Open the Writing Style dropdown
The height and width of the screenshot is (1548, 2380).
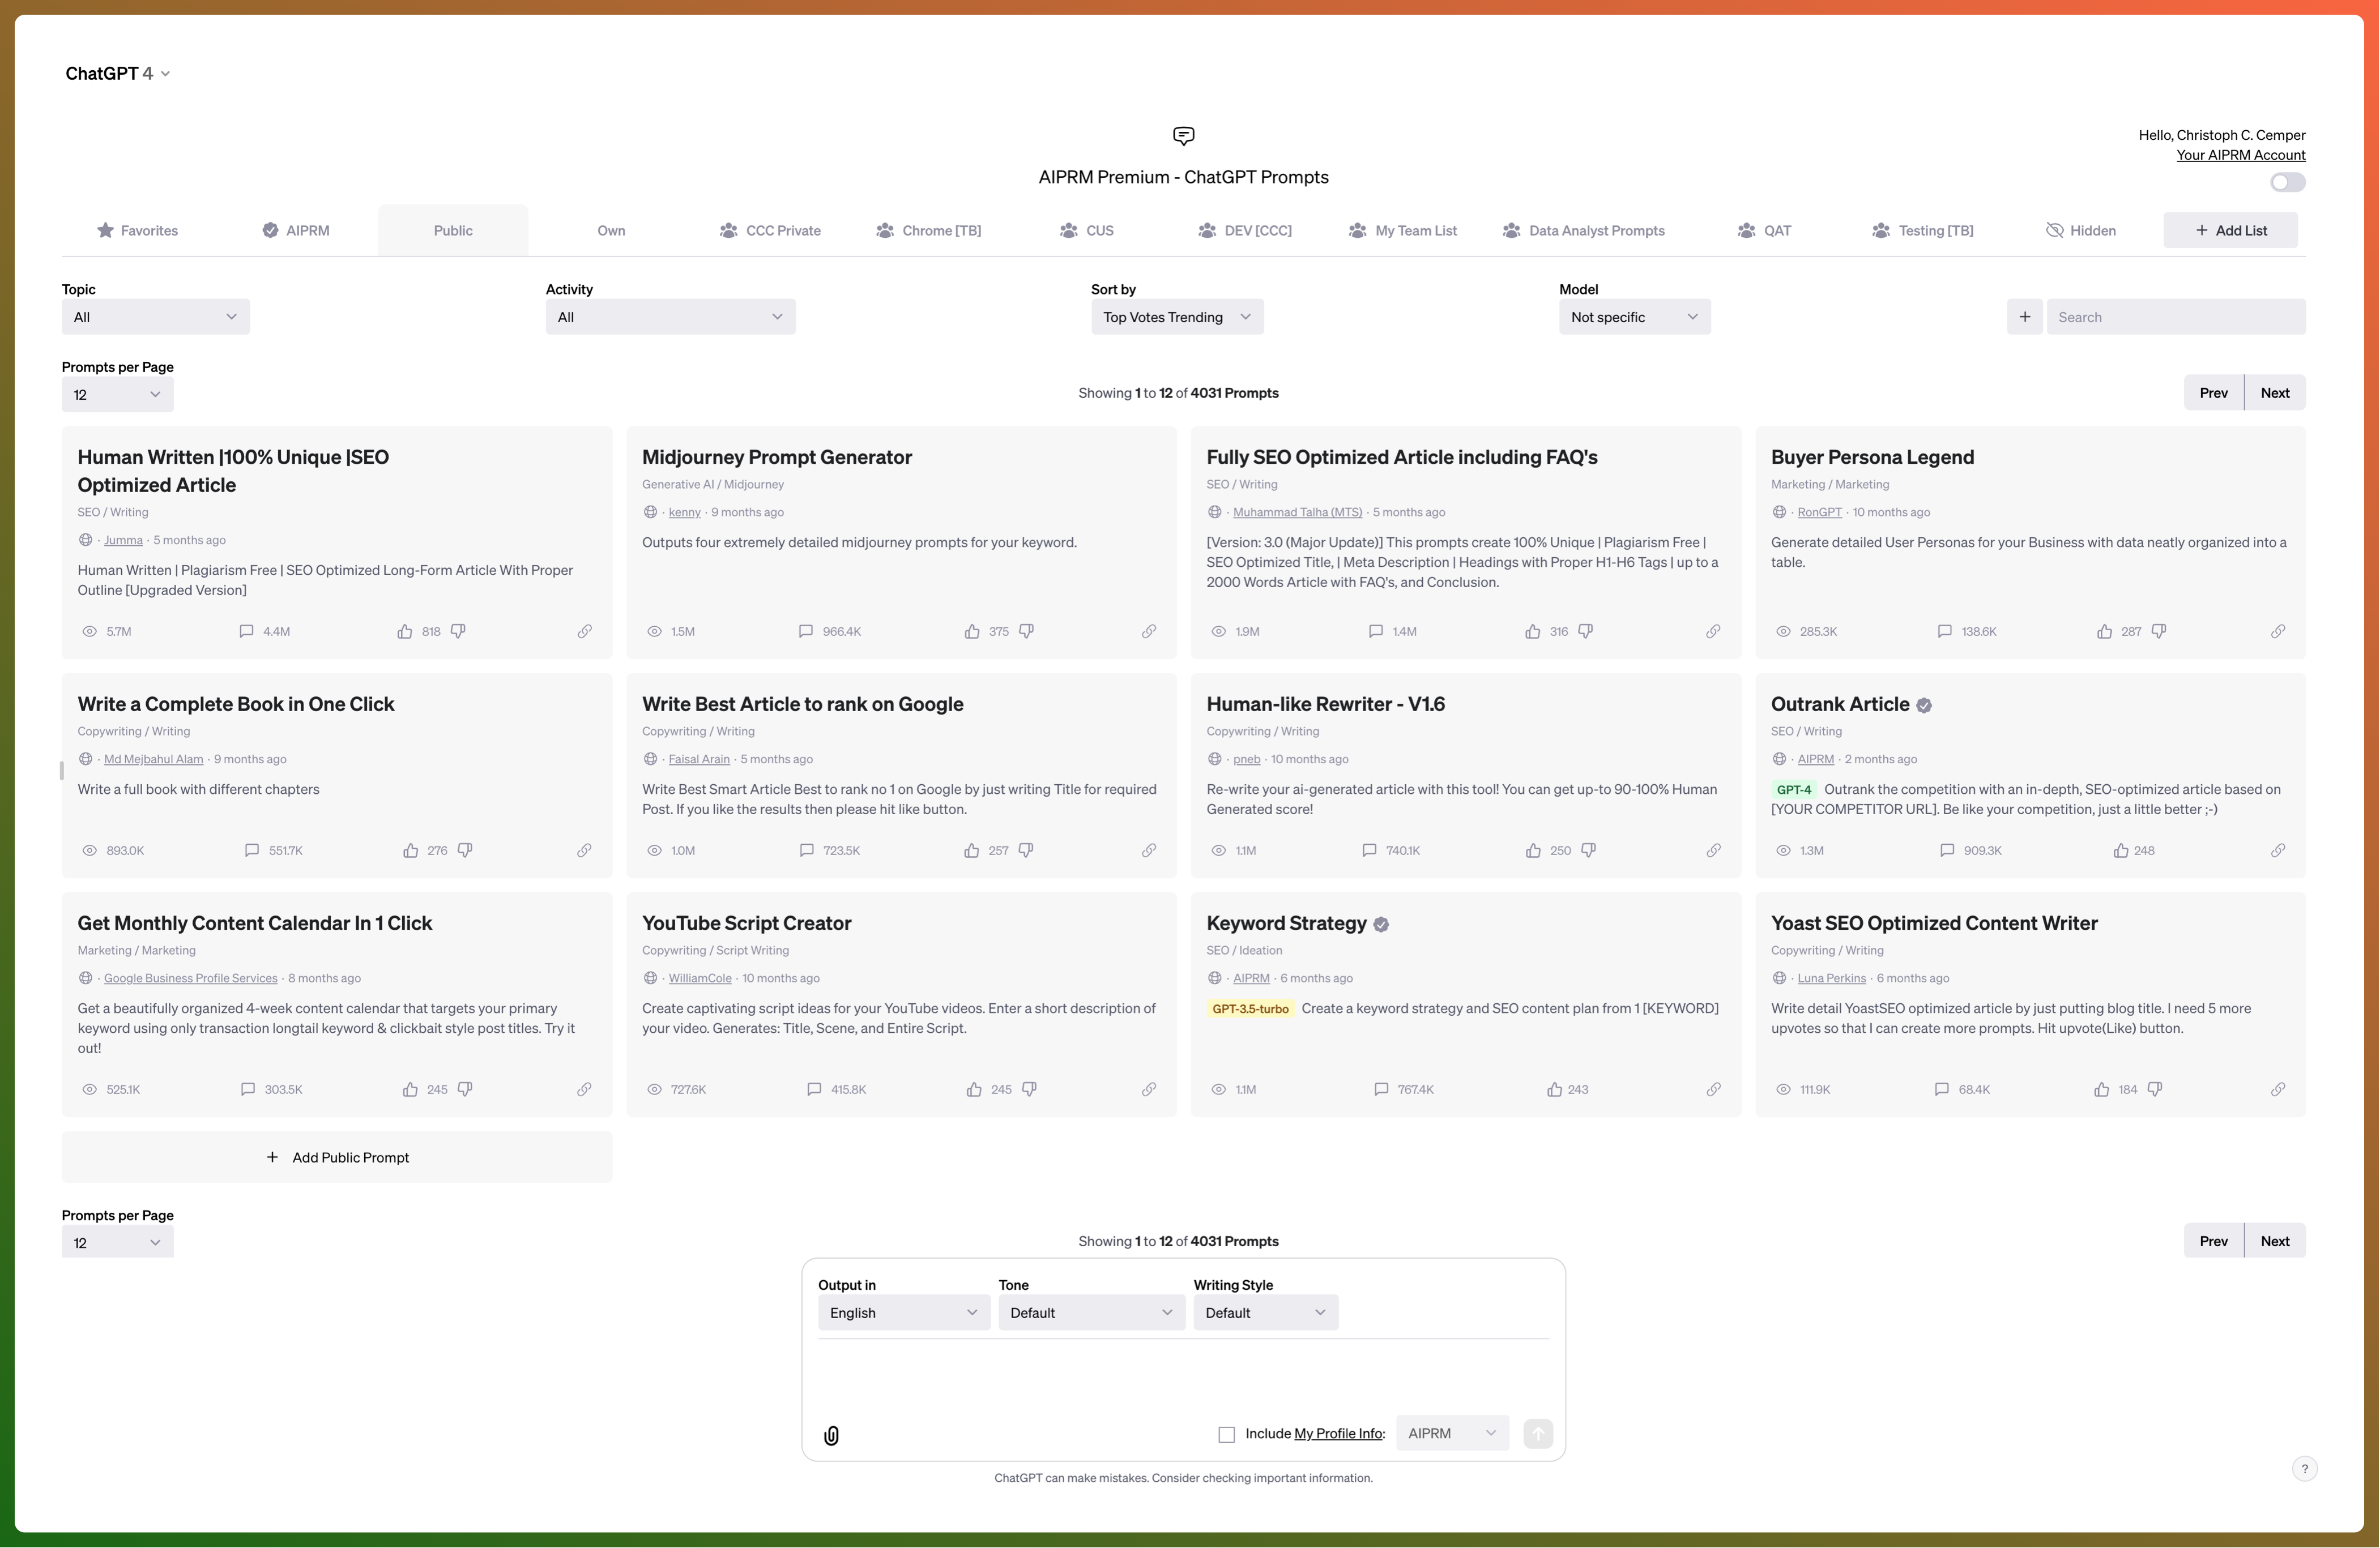1264,1312
